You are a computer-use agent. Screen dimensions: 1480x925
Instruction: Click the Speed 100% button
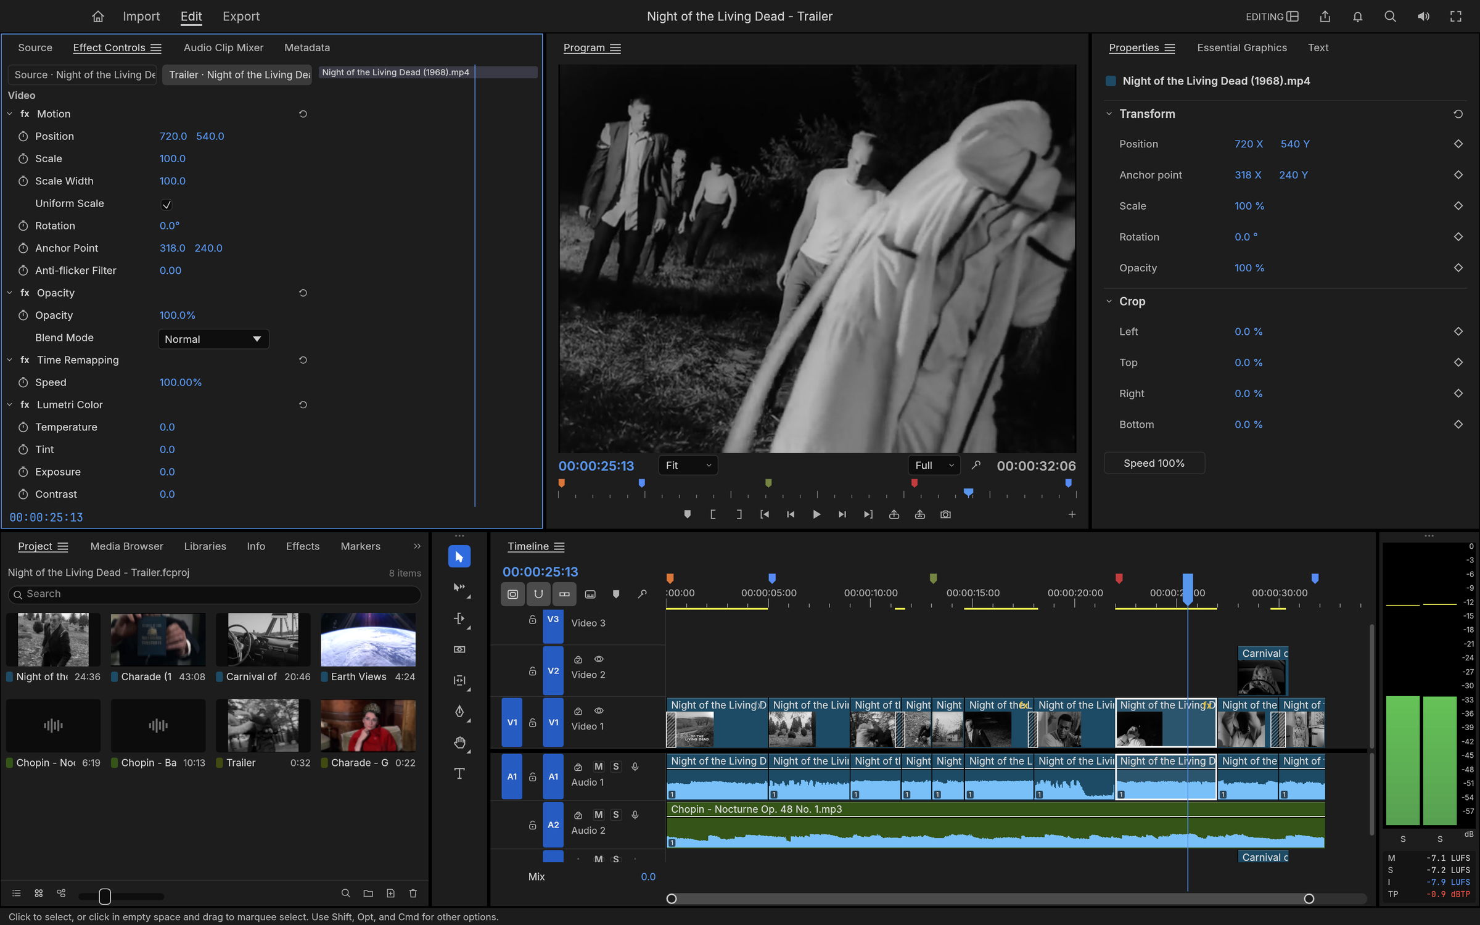click(1153, 463)
